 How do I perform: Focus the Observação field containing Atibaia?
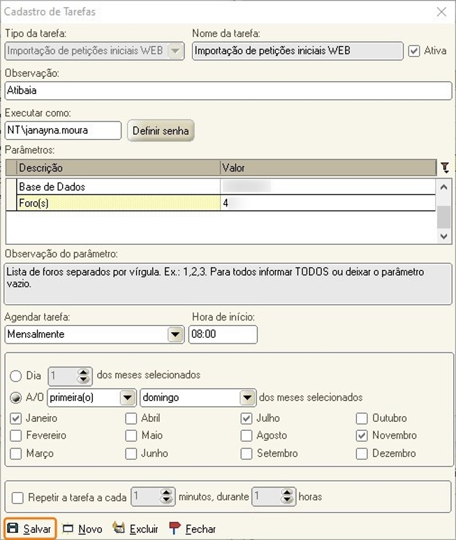pos(228,90)
